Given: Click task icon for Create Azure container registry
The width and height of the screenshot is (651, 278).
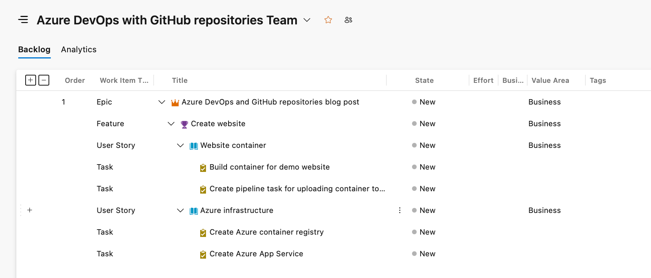Looking at the screenshot, I should click(203, 232).
